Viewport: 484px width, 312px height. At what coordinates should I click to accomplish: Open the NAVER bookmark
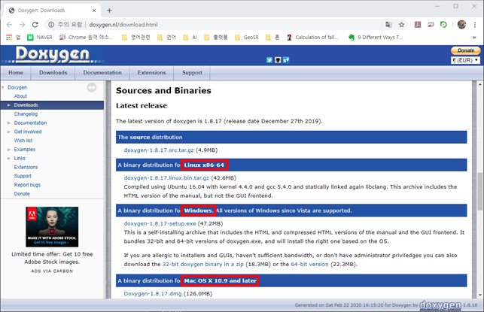click(40, 38)
